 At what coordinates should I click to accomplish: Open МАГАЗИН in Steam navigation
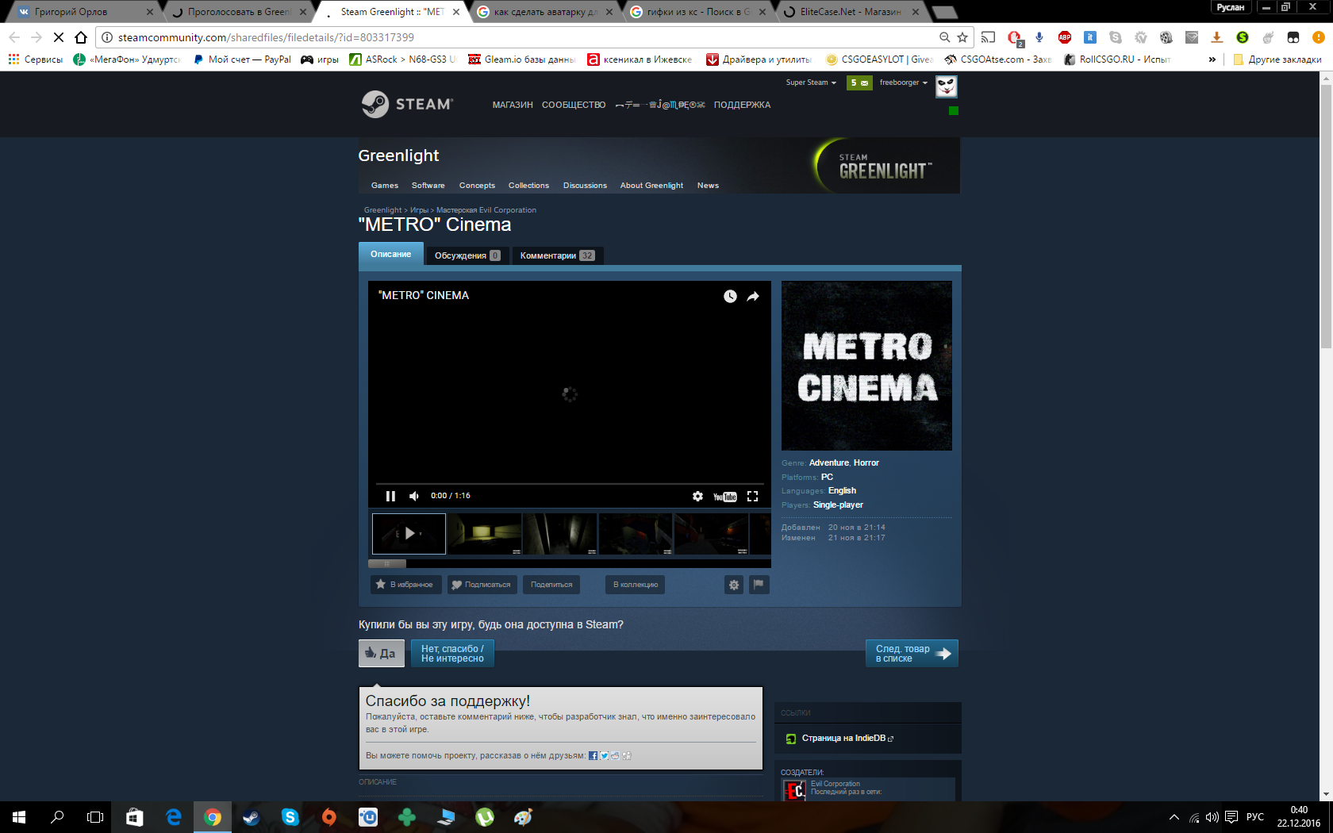513,105
